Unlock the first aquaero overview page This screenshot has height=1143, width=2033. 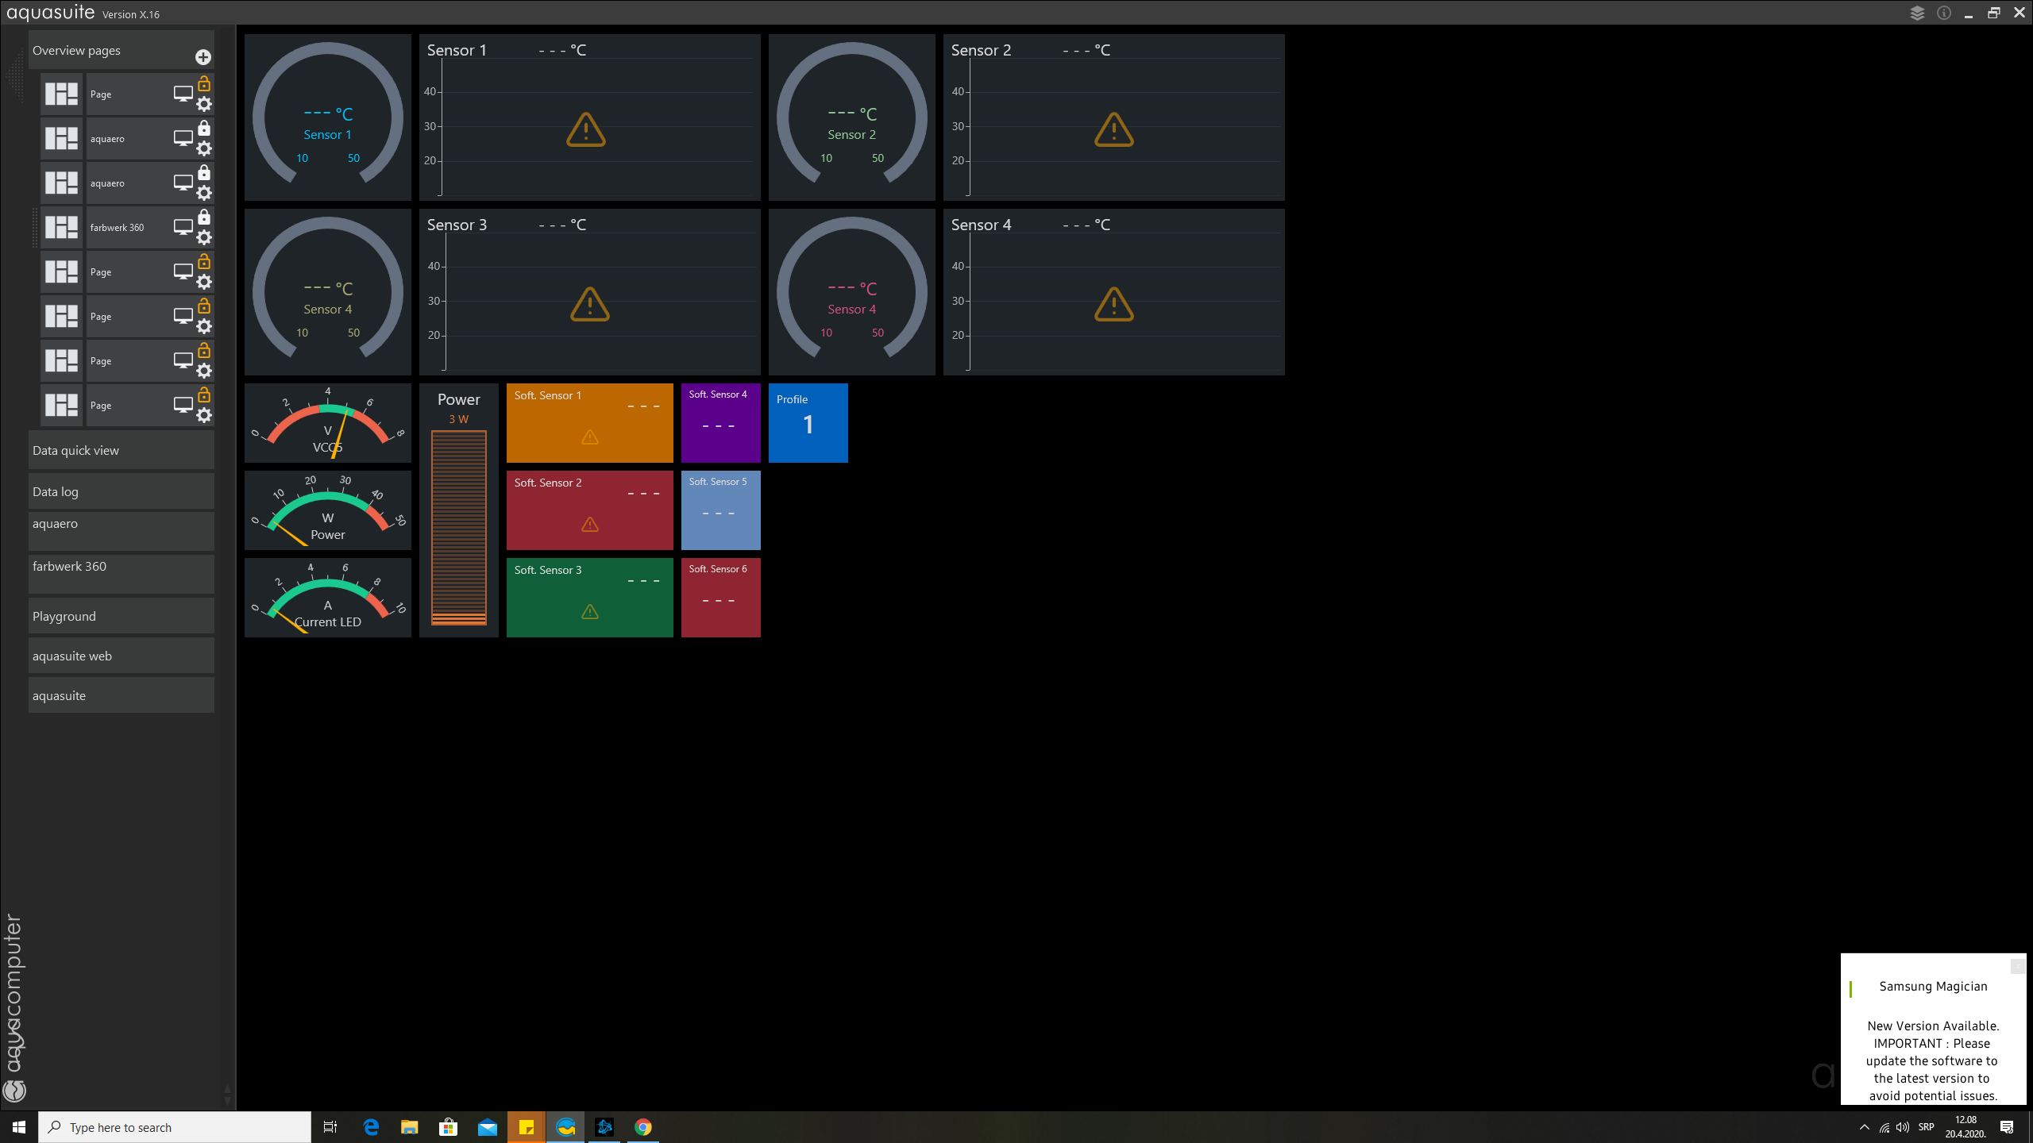[204, 128]
